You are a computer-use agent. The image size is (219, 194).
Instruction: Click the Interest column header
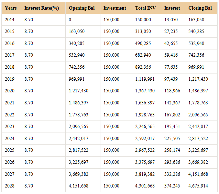[172, 8]
